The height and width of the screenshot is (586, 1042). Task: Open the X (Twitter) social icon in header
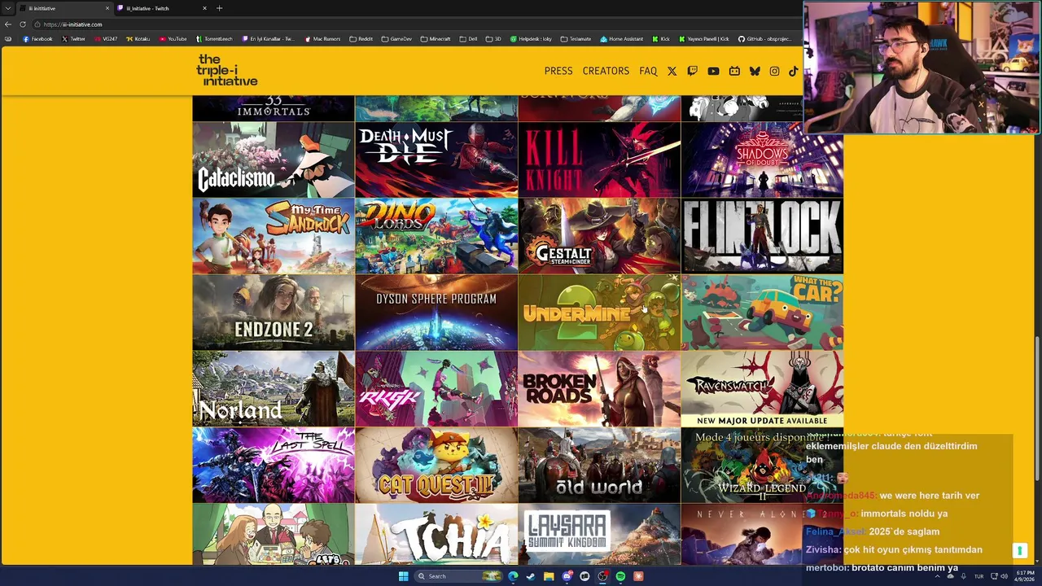(672, 72)
